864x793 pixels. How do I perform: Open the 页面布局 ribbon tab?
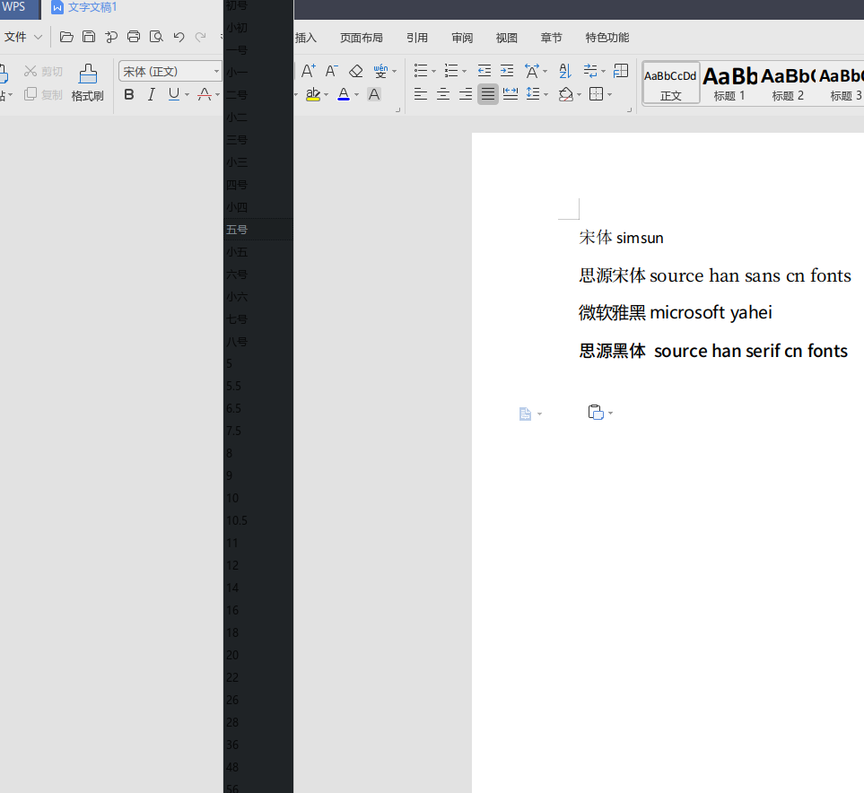point(362,38)
